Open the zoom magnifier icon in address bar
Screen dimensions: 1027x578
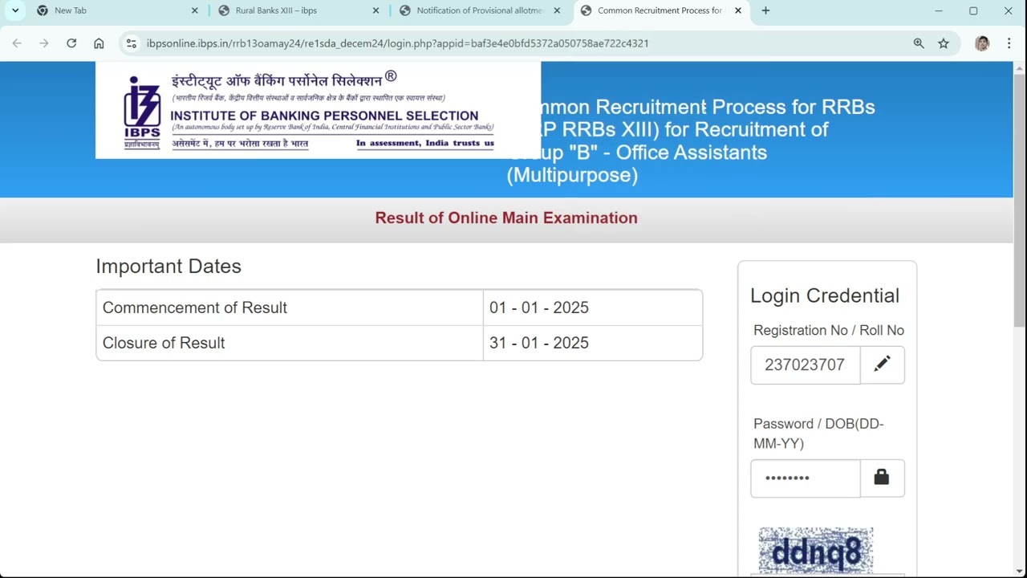click(x=919, y=43)
